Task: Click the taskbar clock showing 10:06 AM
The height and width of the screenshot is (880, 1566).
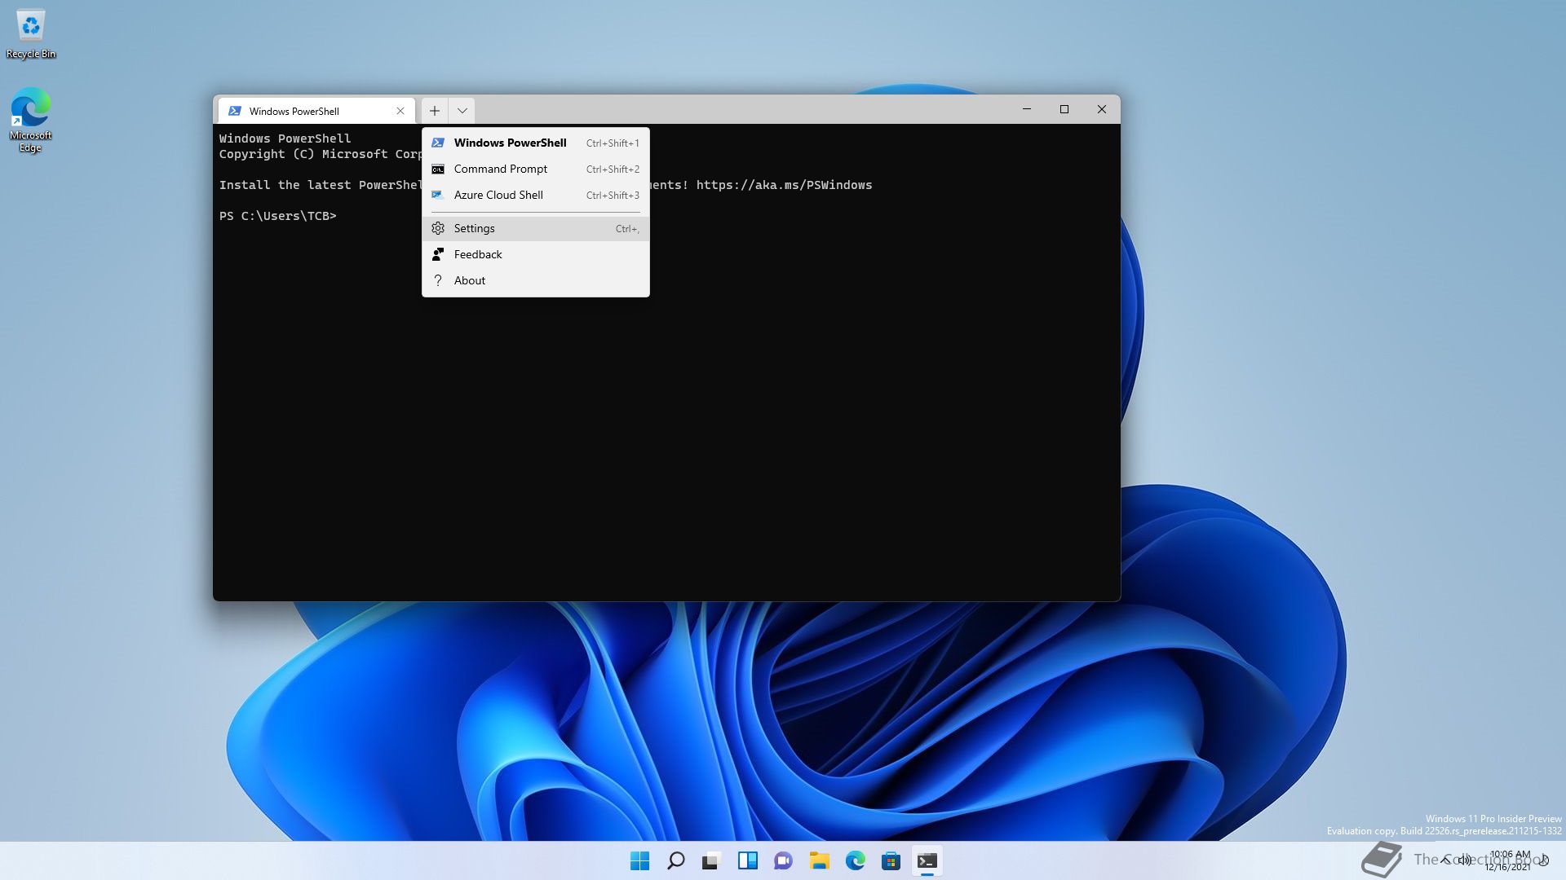Action: (1508, 860)
